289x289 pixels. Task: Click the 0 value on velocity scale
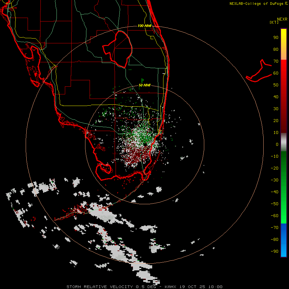pos(277,144)
